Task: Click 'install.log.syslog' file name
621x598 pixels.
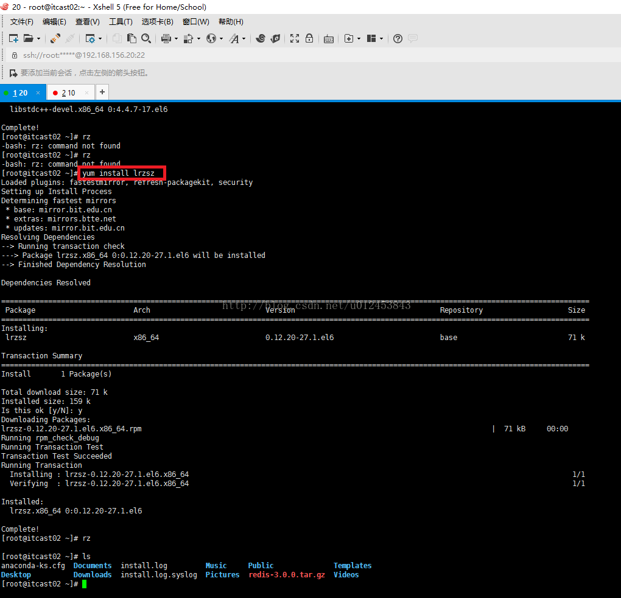Action: click(x=159, y=575)
